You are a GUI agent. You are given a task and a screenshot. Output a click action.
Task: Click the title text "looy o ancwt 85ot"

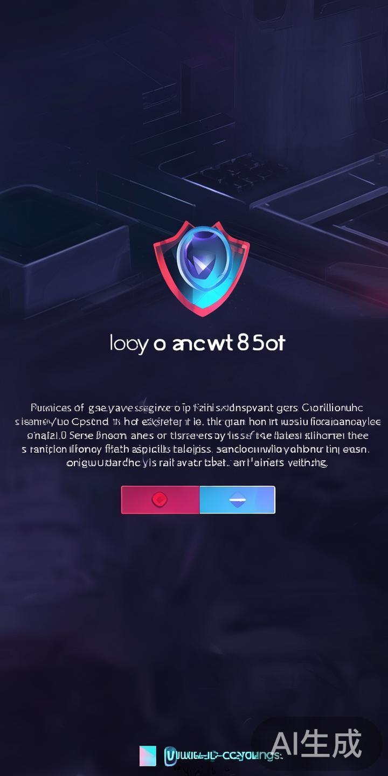point(197,343)
